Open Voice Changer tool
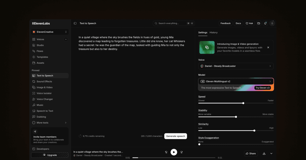The height and width of the screenshot is (160, 306). point(50,99)
